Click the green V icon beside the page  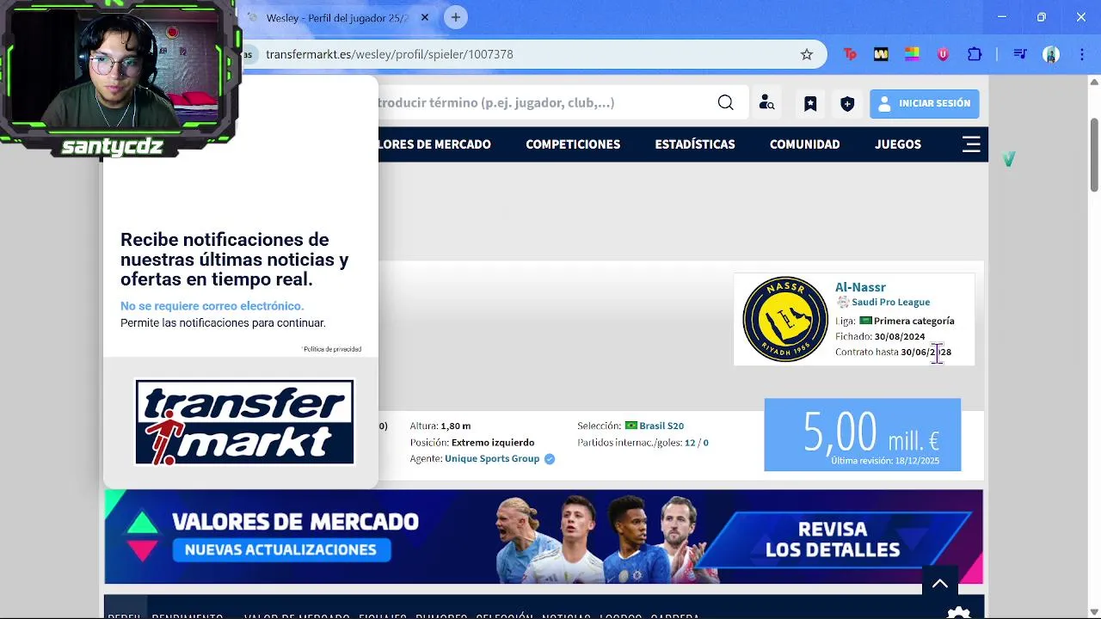[x=1009, y=159]
